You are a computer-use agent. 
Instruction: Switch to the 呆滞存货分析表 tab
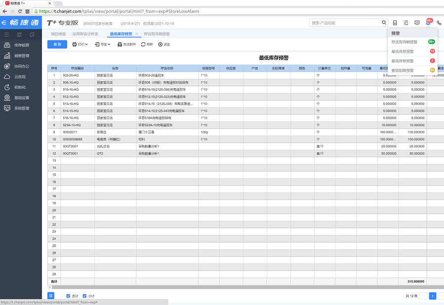coord(85,34)
